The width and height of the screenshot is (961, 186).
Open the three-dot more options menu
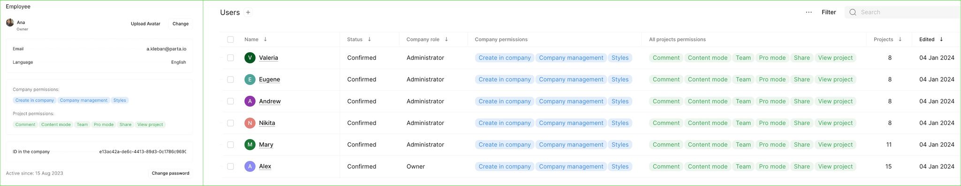808,12
